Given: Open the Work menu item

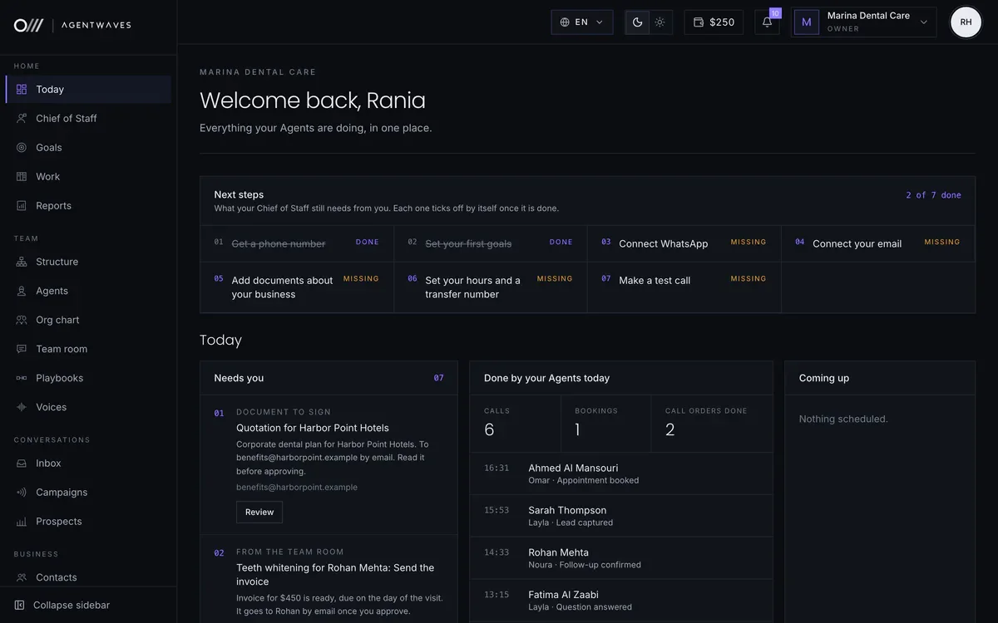Looking at the screenshot, I should tap(89, 177).
